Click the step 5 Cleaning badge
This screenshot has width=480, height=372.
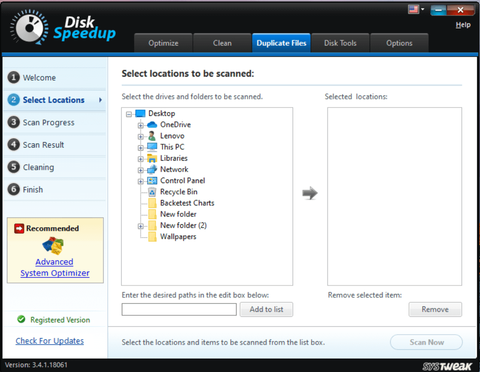[13, 167]
